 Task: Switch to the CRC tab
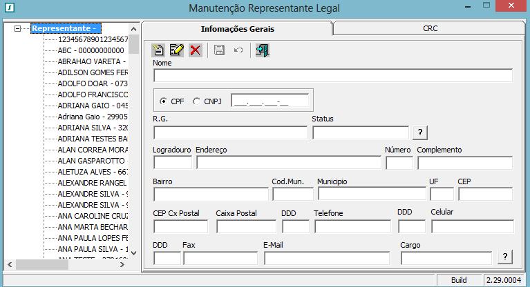430,29
